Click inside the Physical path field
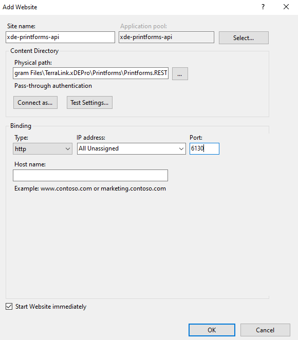This screenshot has height=340, width=298. coord(90,73)
